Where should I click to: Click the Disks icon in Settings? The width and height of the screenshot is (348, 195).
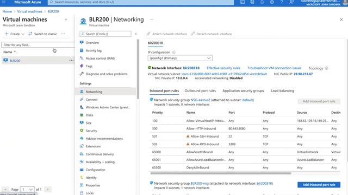82,115
